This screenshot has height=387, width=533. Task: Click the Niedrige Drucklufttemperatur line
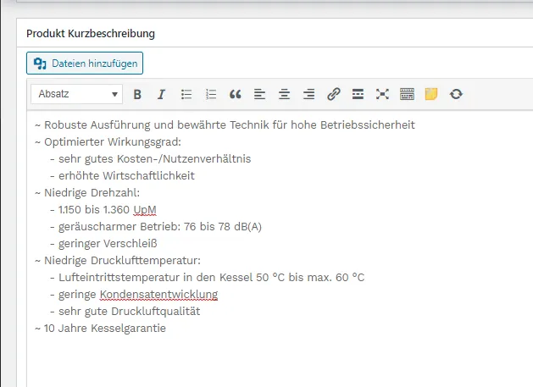pyautogui.click(x=118, y=261)
